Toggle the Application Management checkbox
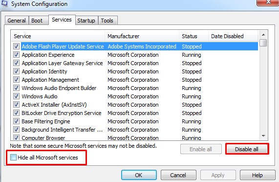 (16, 80)
